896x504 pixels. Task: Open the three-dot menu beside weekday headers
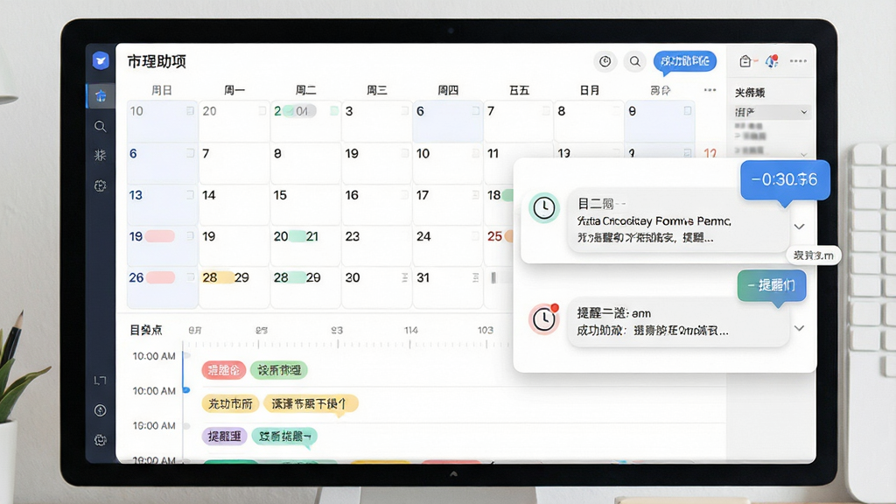(x=710, y=90)
